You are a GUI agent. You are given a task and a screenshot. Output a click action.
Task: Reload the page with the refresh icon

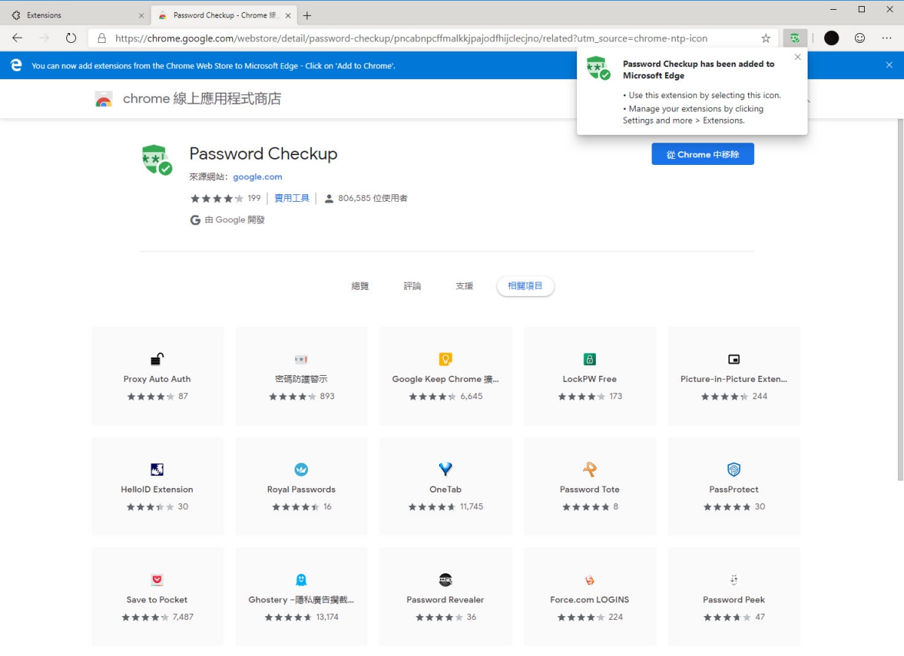(x=71, y=38)
